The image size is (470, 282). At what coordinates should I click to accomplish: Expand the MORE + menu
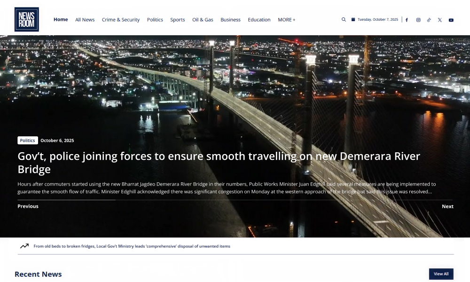click(286, 20)
